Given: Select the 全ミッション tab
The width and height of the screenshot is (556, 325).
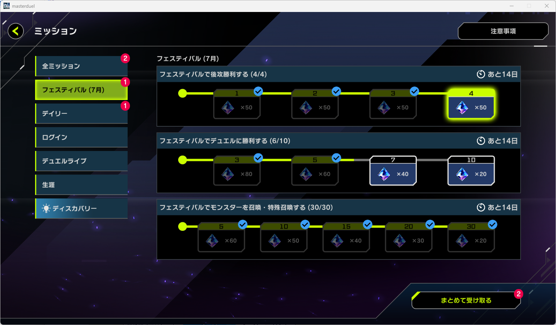Looking at the screenshot, I should pos(81,66).
